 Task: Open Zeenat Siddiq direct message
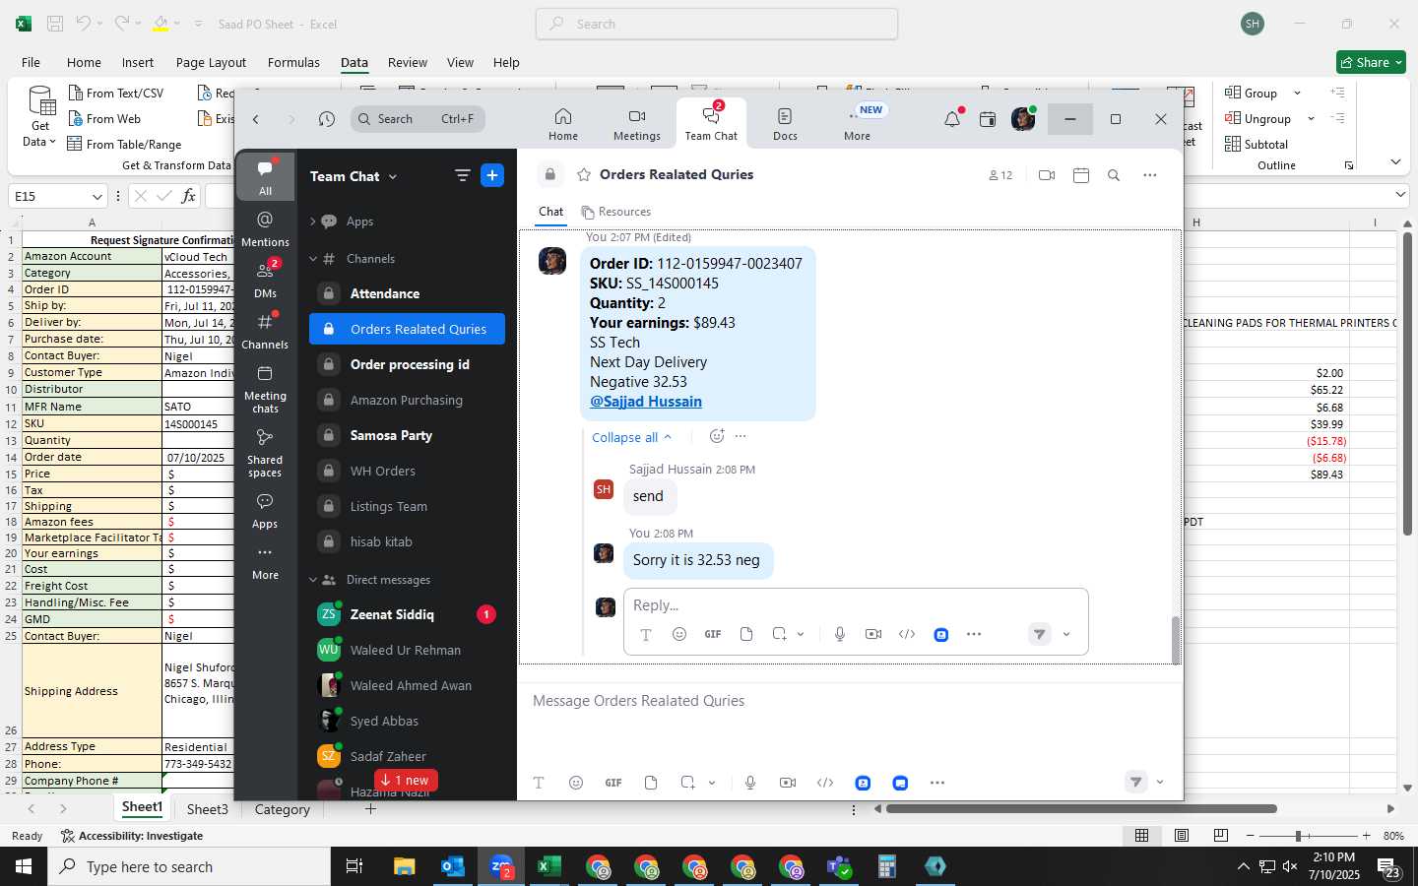click(x=407, y=614)
